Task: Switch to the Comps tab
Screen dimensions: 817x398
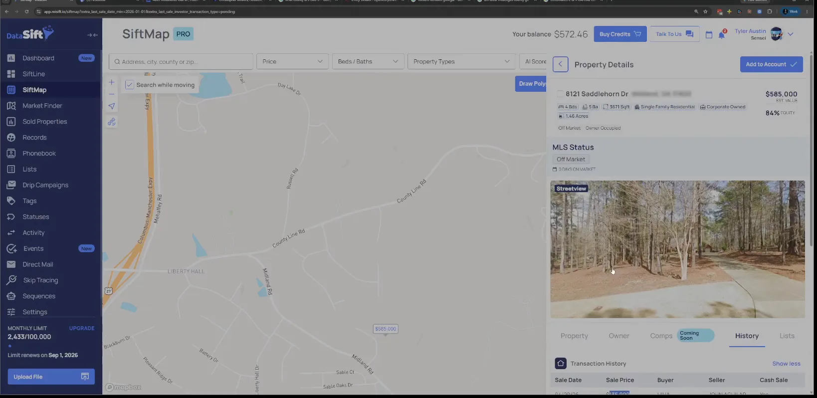Action: pos(661,336)
